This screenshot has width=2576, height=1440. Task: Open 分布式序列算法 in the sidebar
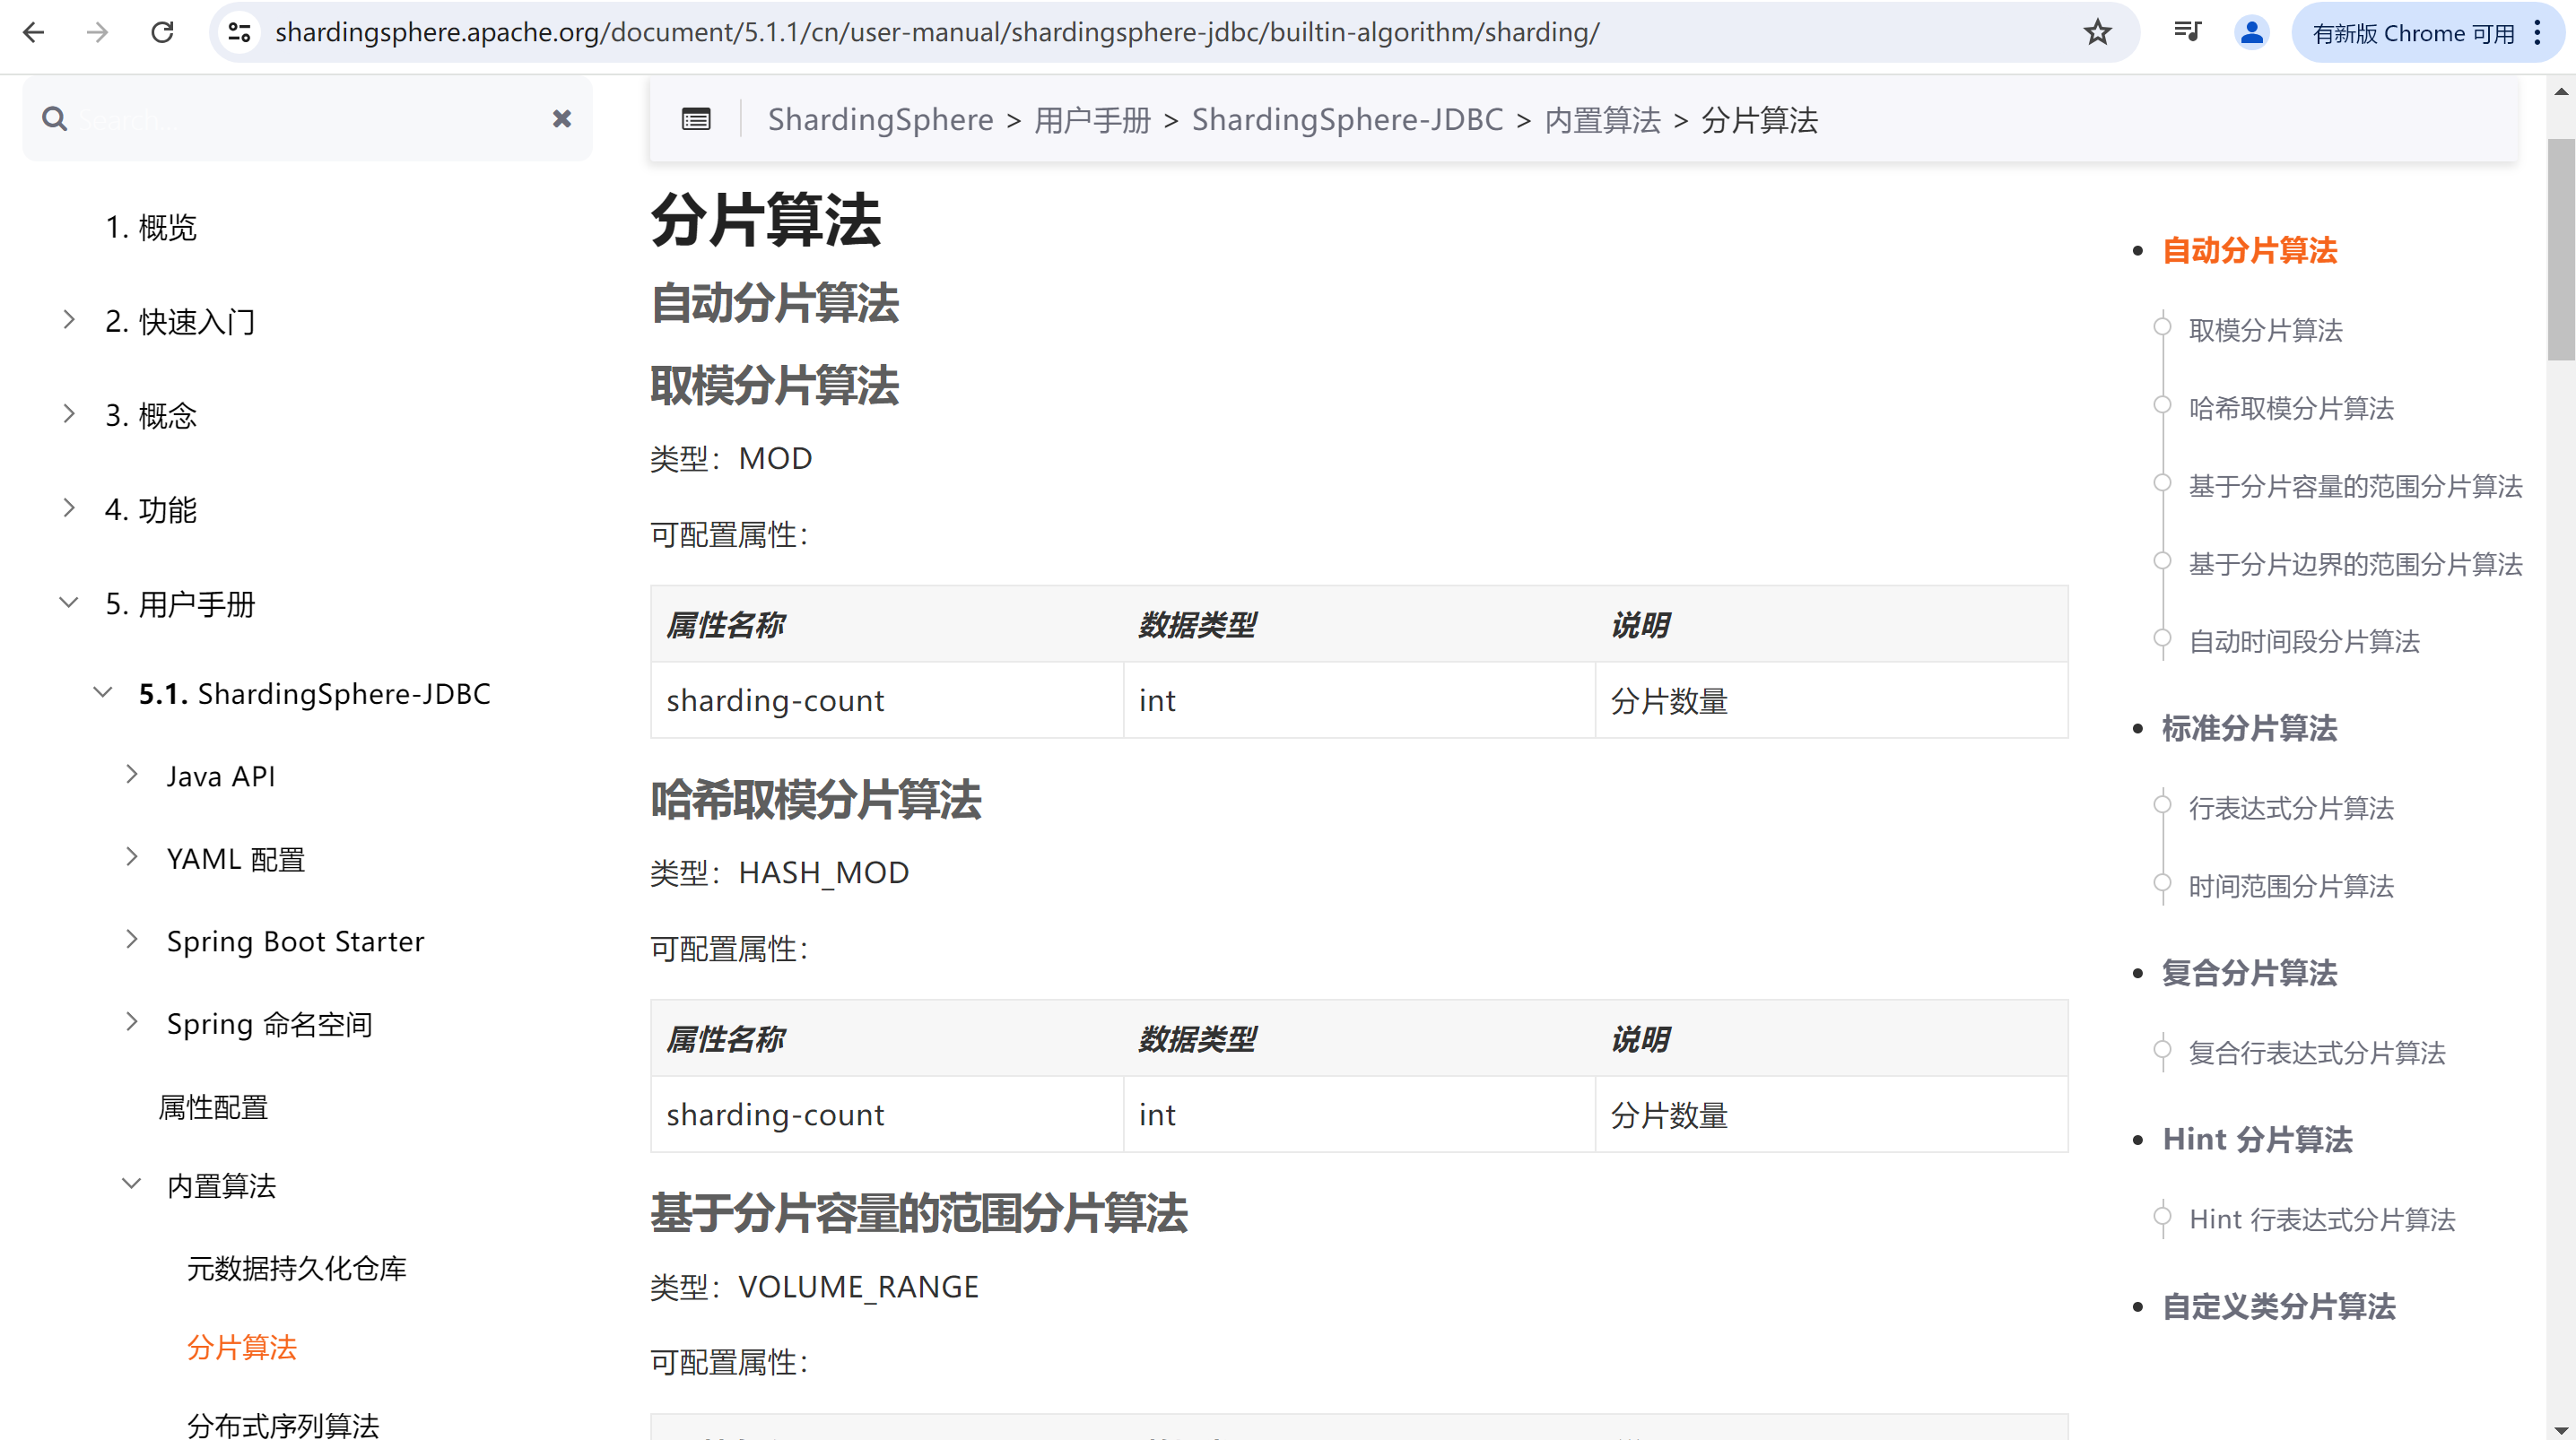point(283,1424)
